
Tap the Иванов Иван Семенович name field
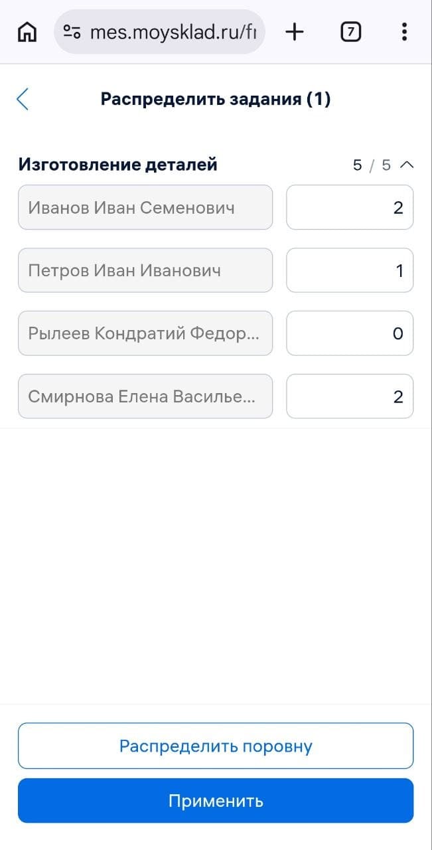145,207
